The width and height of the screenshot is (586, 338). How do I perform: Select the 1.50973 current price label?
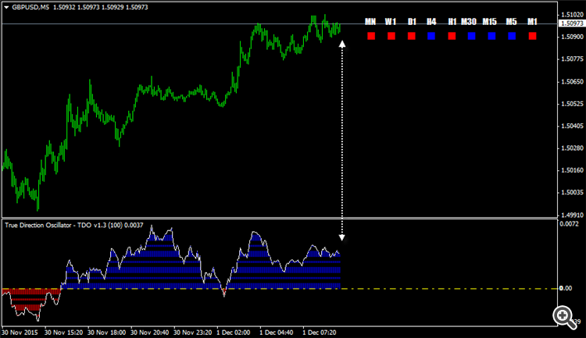[571, 23]
